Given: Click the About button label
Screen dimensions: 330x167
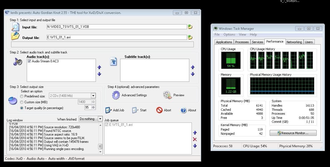Looking at the screenshot, I should [x=192, y=110].
